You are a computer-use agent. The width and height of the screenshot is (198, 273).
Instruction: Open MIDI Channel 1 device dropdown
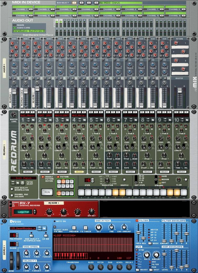click(31, 9)
